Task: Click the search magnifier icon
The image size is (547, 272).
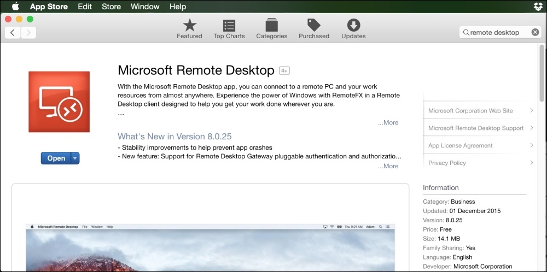Action: (x=466, y=32)
